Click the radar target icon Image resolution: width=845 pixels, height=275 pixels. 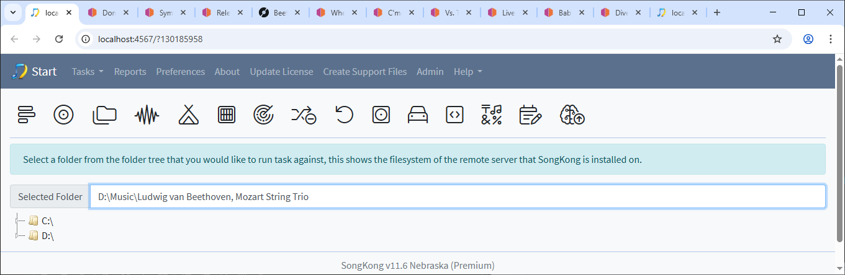[264, 115]
